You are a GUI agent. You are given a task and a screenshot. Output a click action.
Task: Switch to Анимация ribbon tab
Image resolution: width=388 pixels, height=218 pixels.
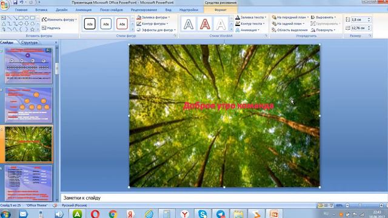(84, 10)
